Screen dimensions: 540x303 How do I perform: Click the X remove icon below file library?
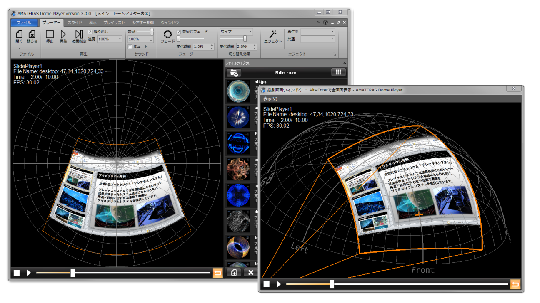[x=250, y=273]
